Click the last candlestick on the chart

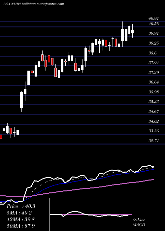coord(132,31)
